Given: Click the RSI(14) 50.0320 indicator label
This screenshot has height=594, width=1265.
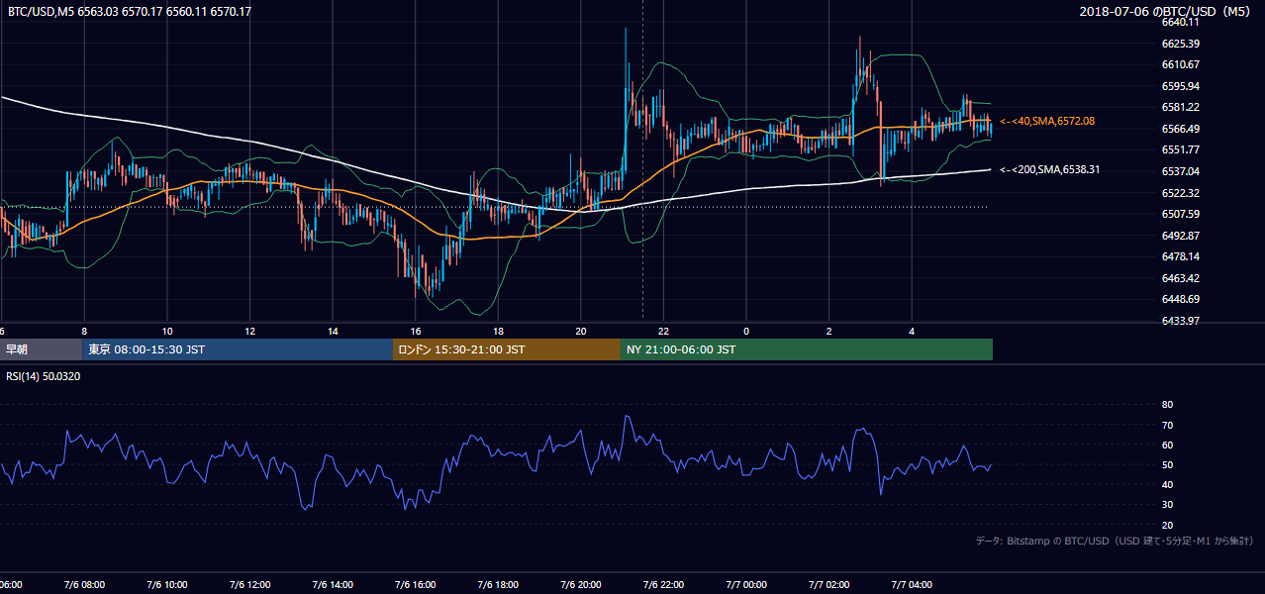Looking at the screenshot, I should tap(44, 376).
